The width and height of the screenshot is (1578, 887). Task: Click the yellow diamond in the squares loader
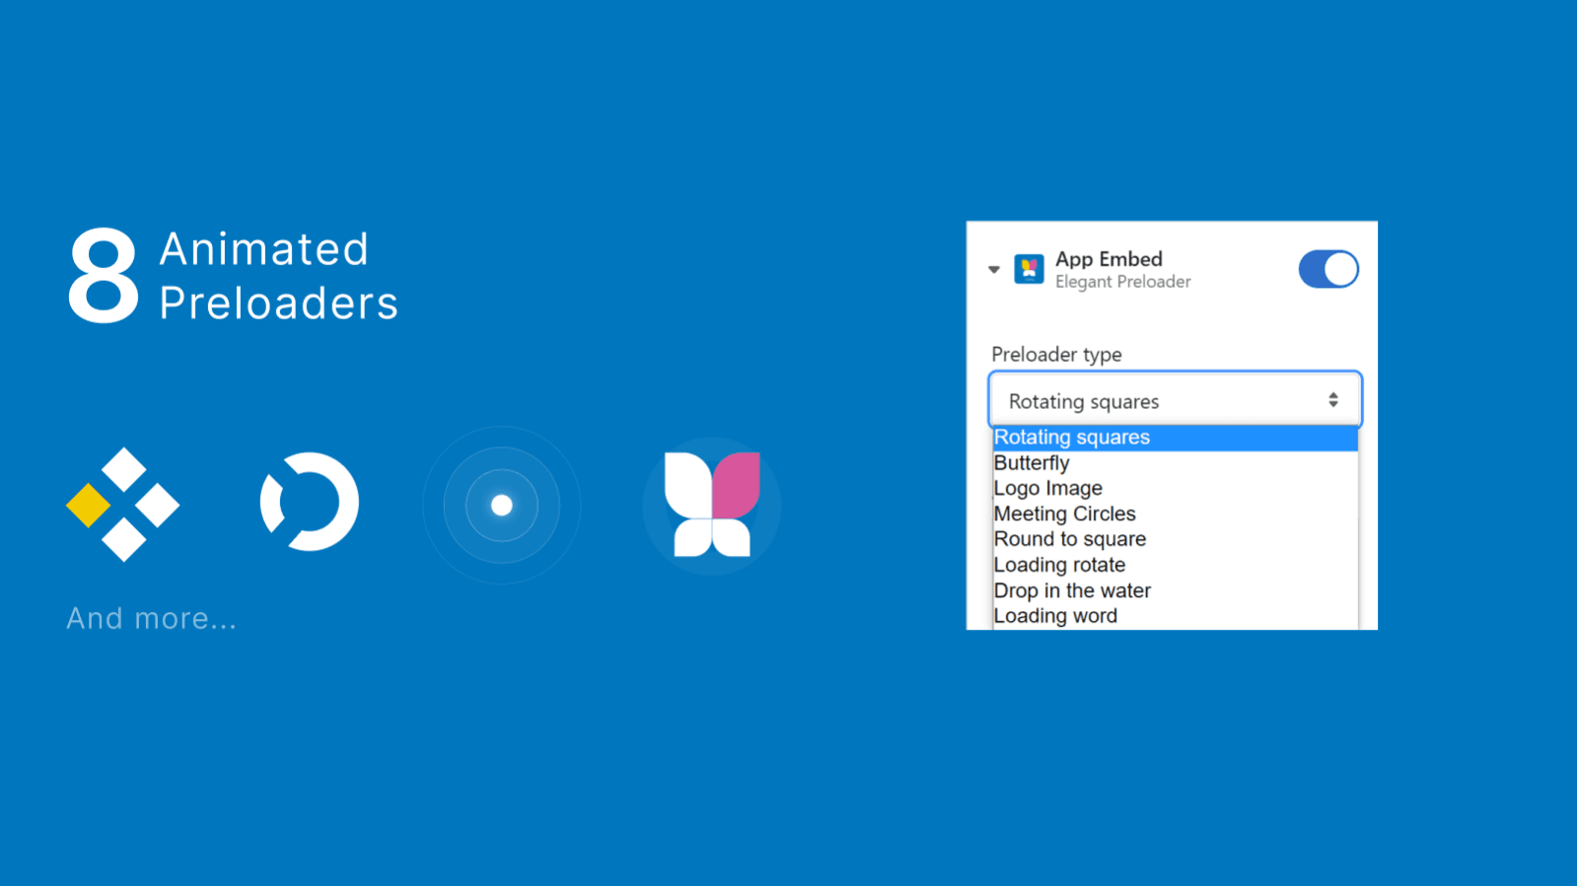tap(91, 505)
